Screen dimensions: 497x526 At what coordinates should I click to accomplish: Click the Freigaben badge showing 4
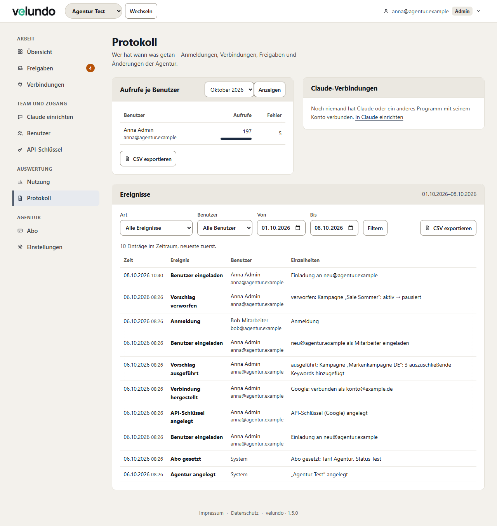pyautogui.click(x=90, y=68)
